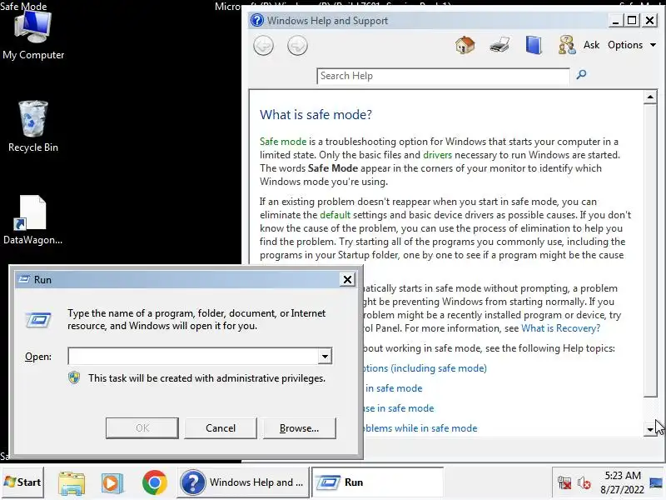This screenshot has height=500, width=666.
Task: Click the network status tray icon
Action: 564,483
